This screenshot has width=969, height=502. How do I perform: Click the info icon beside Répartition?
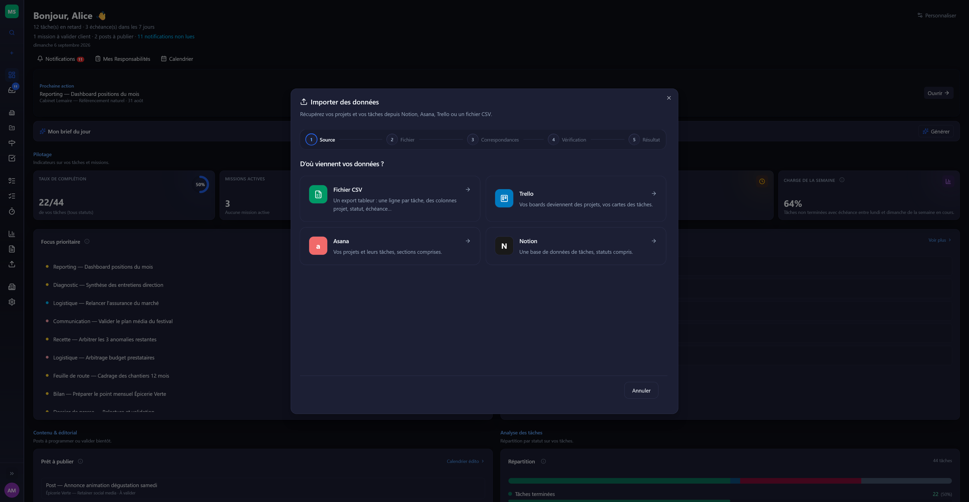[x=543, y=461]
